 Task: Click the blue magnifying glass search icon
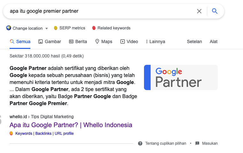[x=215, y=11]
